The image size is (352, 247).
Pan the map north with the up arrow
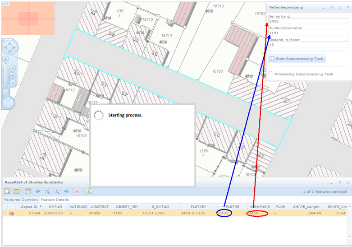(x=9, y=43)
